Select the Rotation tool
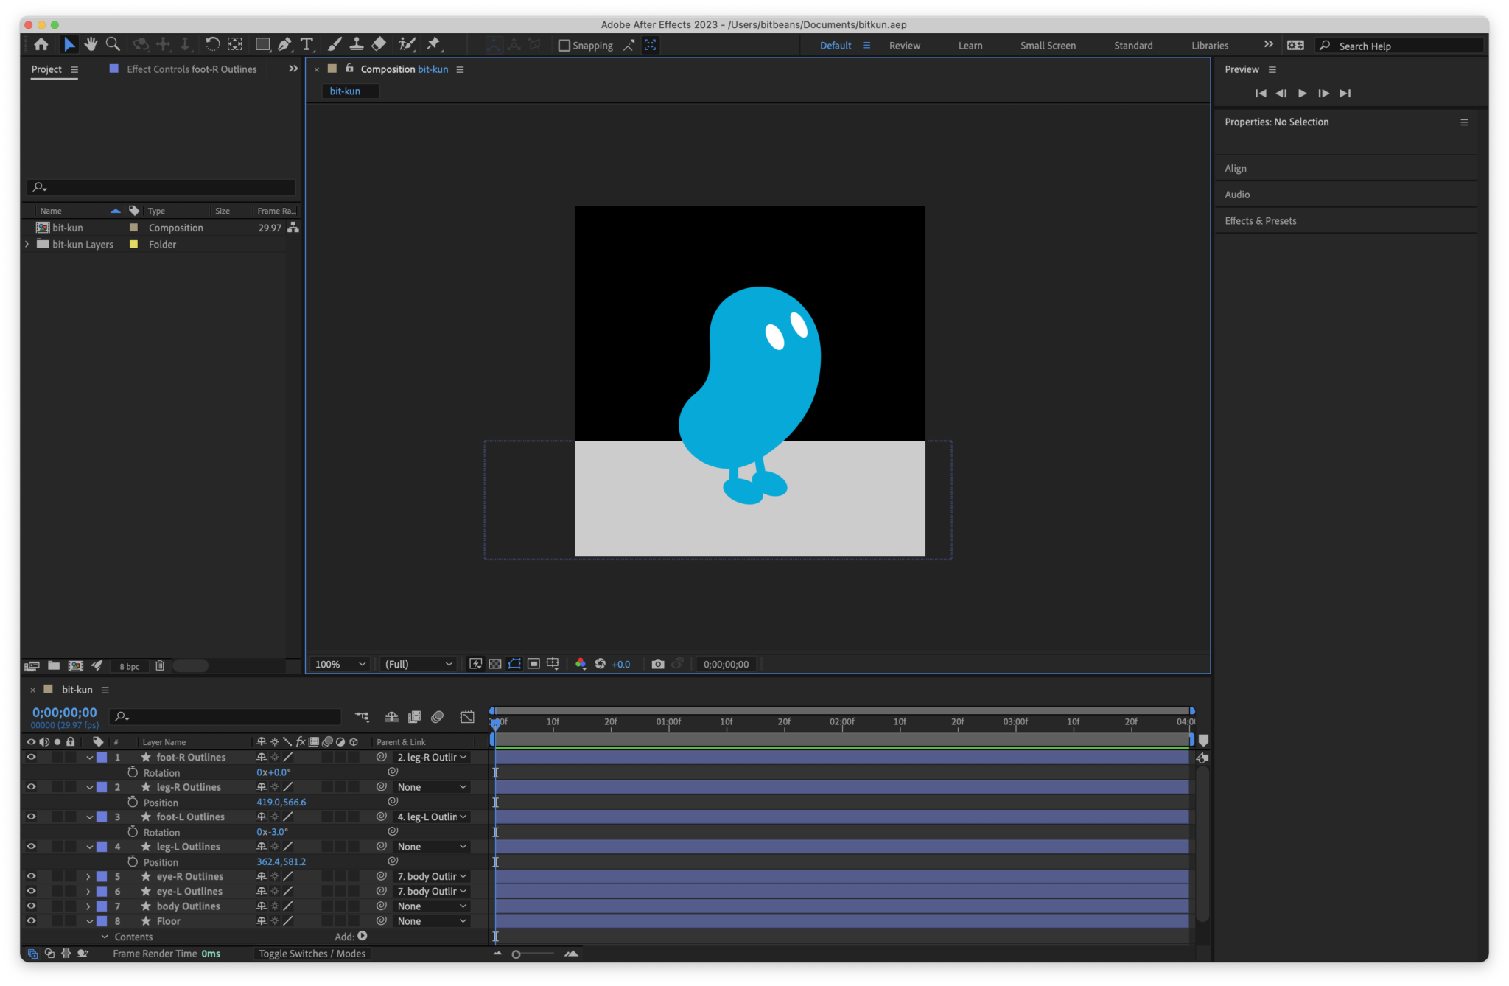This screenshot has height=986, width=1509. click(x=213, y=44)
